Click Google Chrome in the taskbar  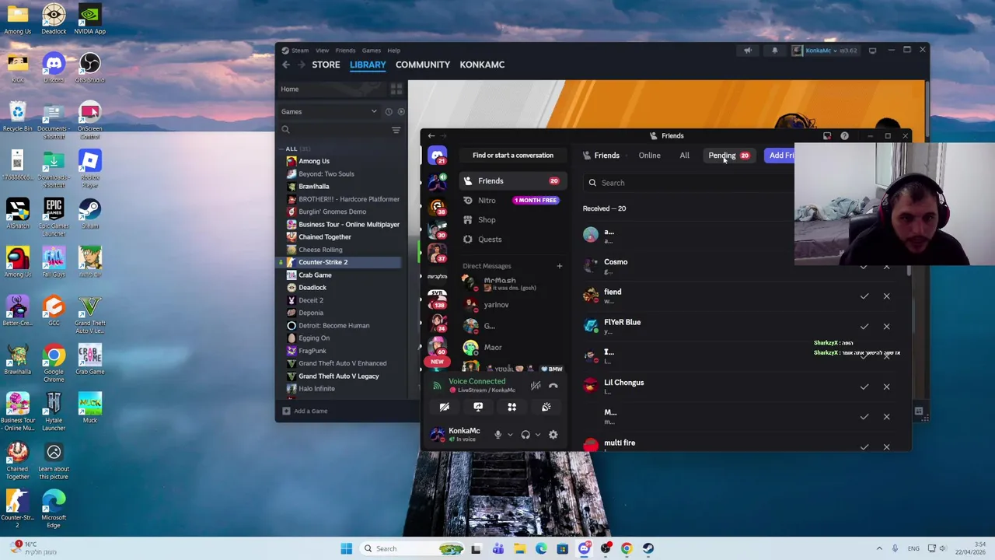point(627,548)
